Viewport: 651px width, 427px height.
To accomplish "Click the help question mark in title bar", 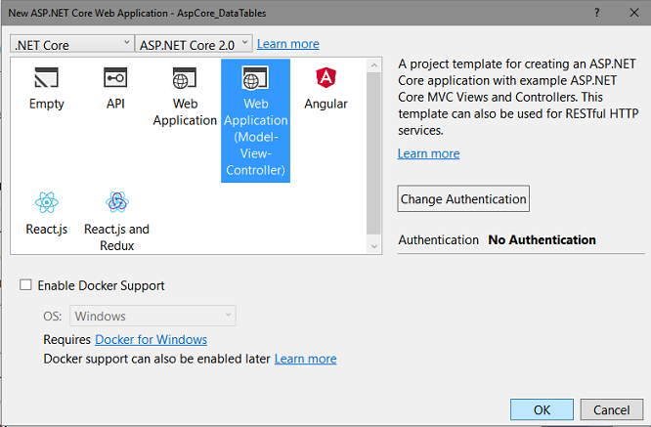I will coord(595,14).
